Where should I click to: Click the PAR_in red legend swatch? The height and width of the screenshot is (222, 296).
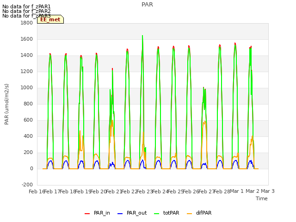[x=87, y=214]
